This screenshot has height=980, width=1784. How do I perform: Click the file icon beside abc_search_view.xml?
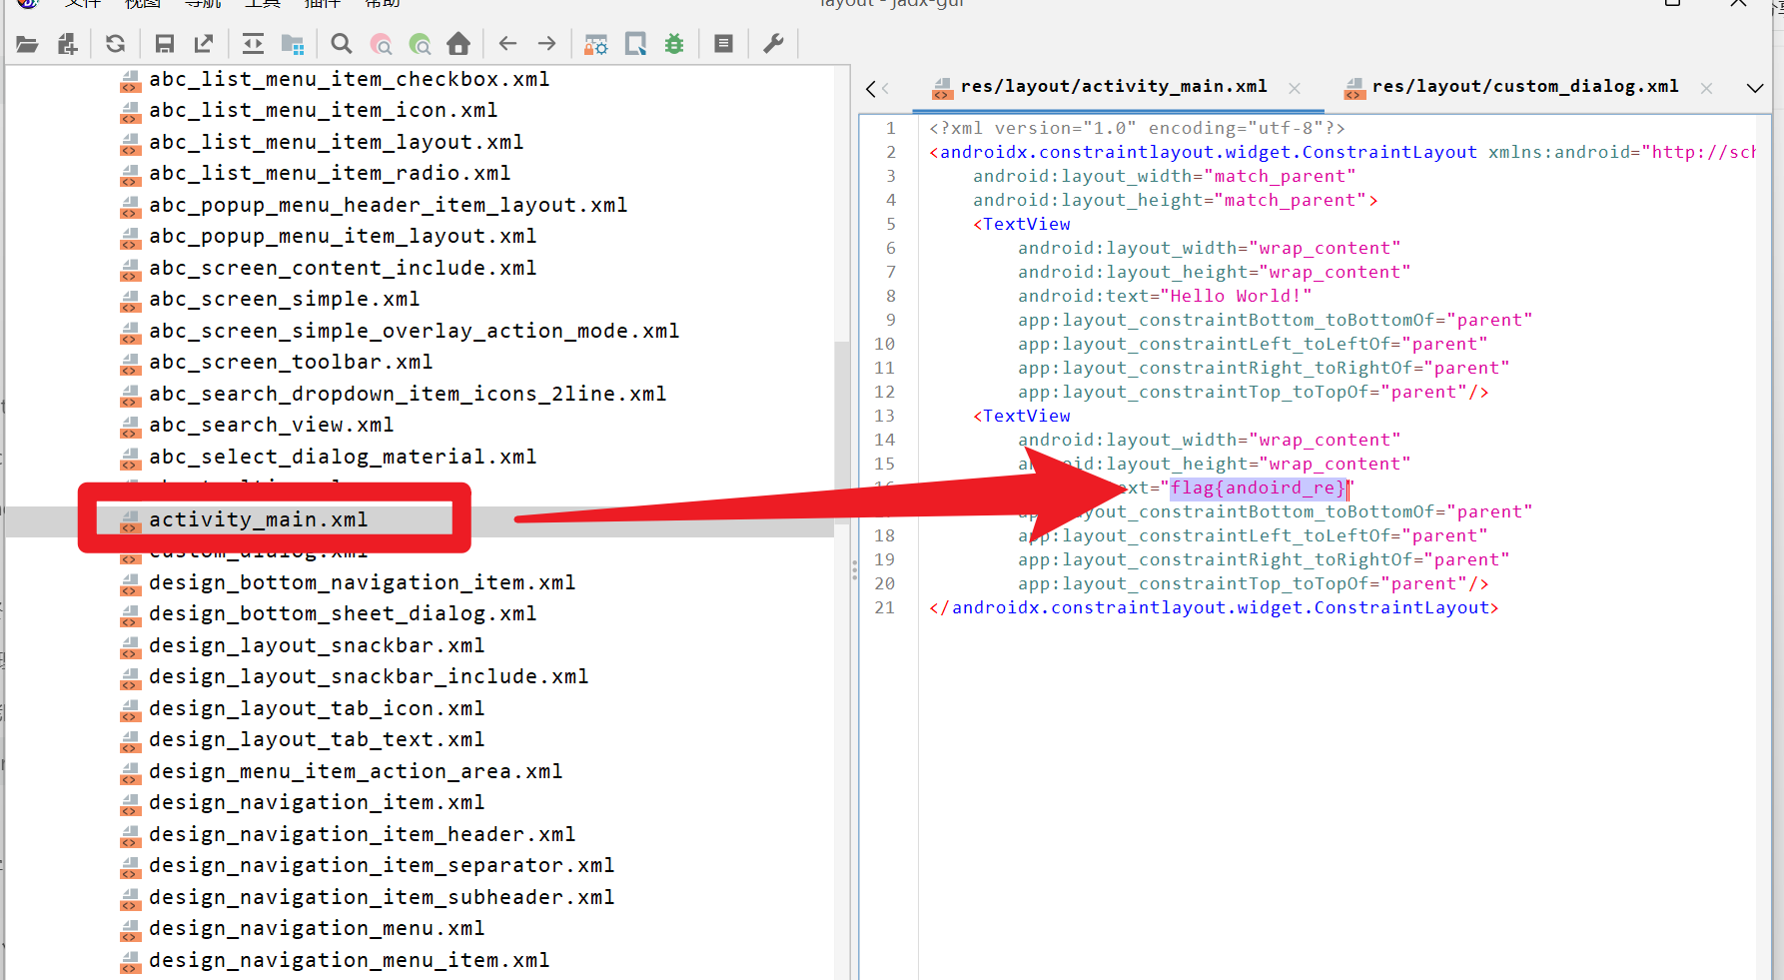click(x=130, y=427)
